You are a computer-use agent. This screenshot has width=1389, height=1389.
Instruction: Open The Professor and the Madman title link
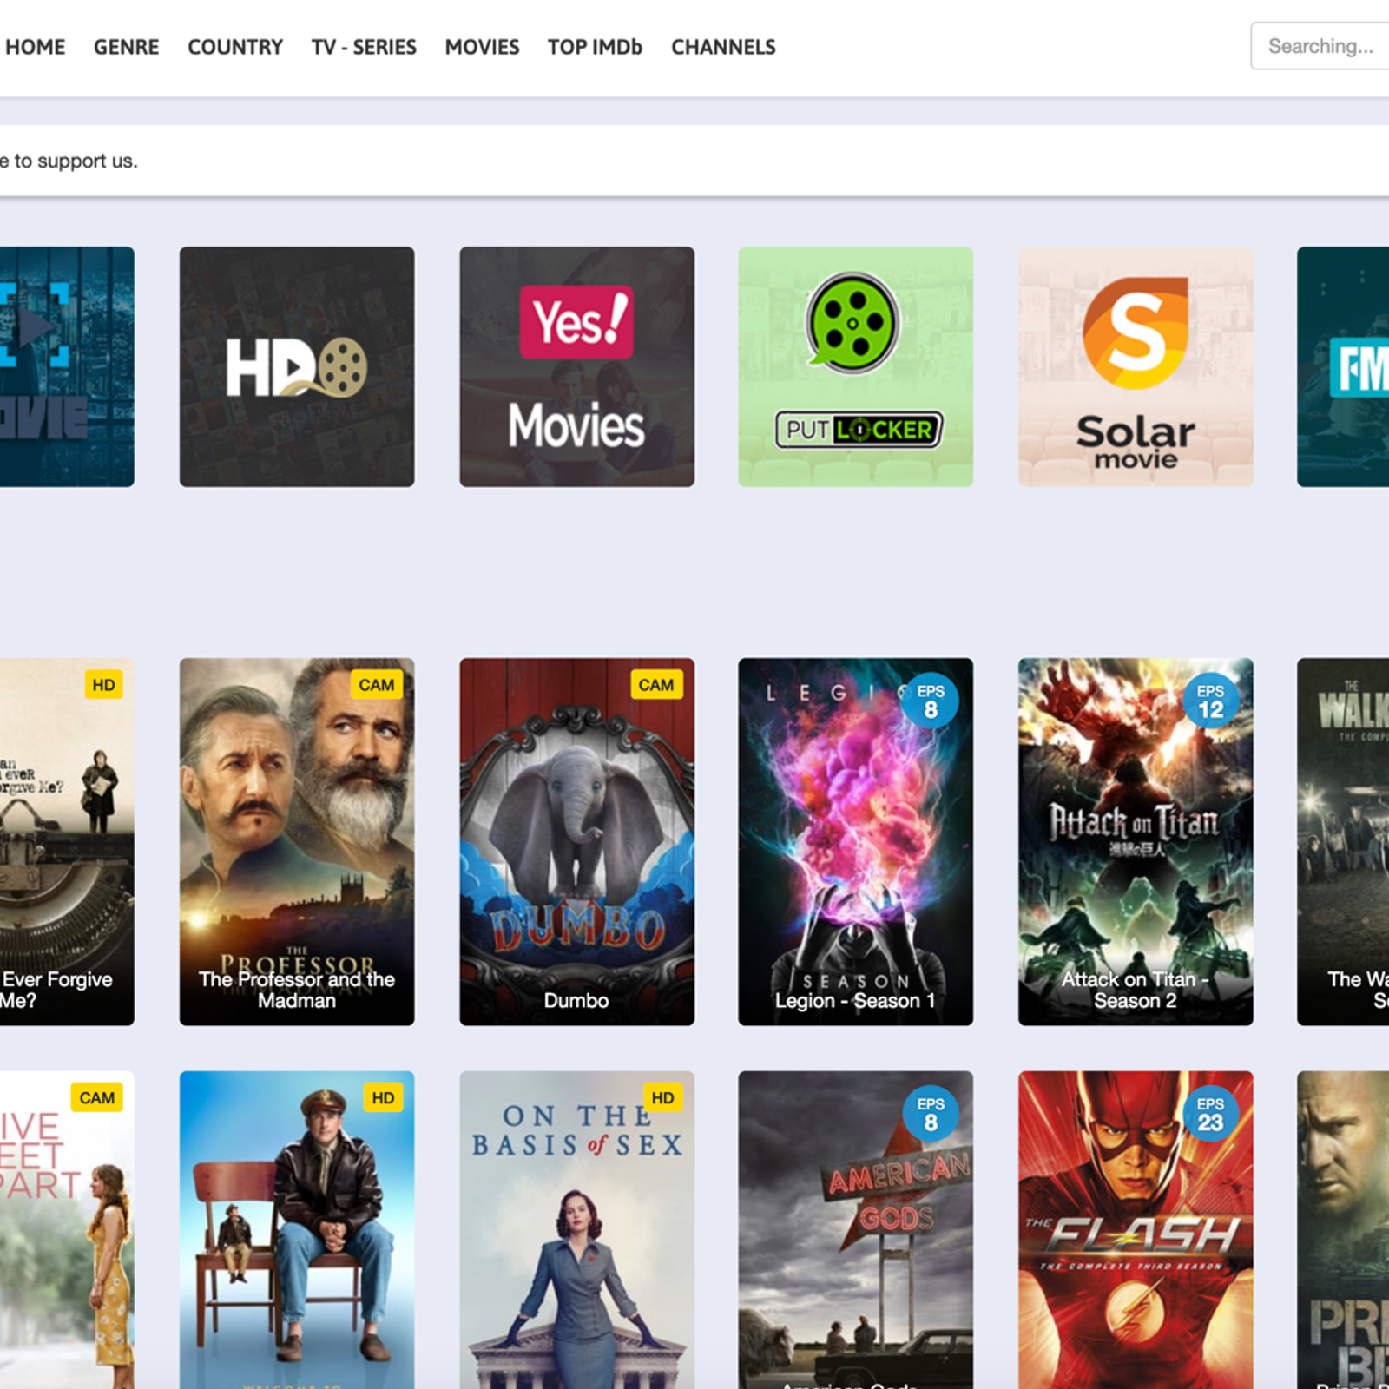coord(296,990)
